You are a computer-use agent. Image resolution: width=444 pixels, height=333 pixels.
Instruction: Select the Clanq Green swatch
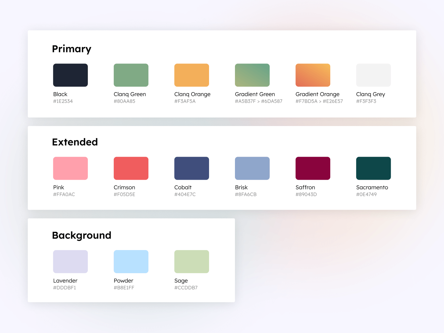pos(131,75)
